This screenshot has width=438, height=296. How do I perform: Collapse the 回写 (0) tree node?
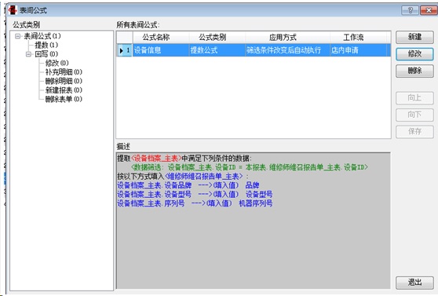click(28, 54)
